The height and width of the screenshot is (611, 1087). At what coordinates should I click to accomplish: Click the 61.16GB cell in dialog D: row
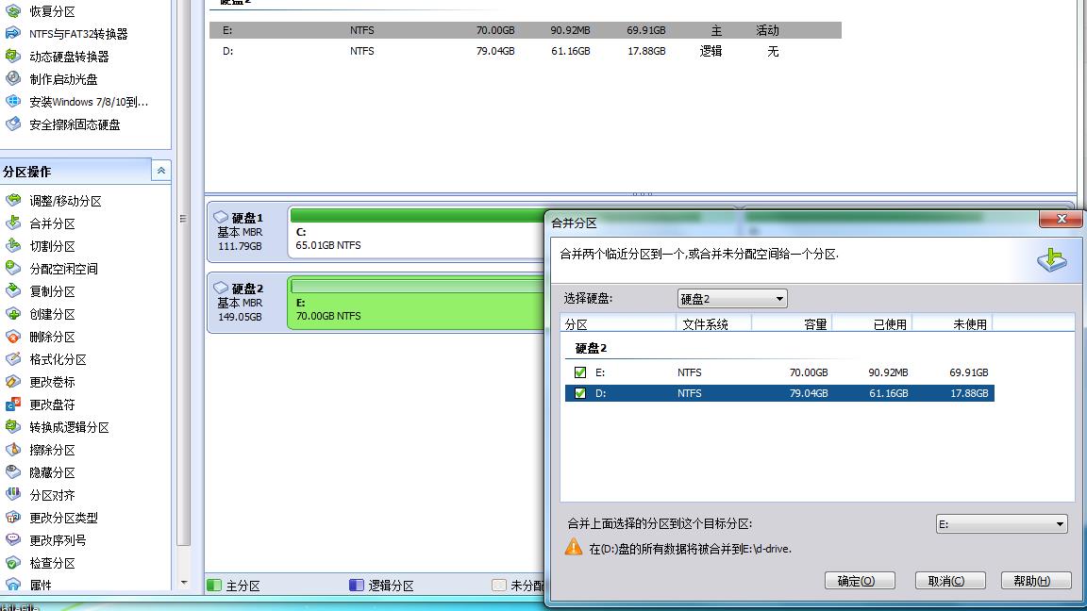(x=888, y=393)
